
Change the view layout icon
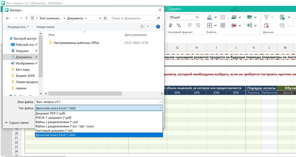(x=143, y=27)
